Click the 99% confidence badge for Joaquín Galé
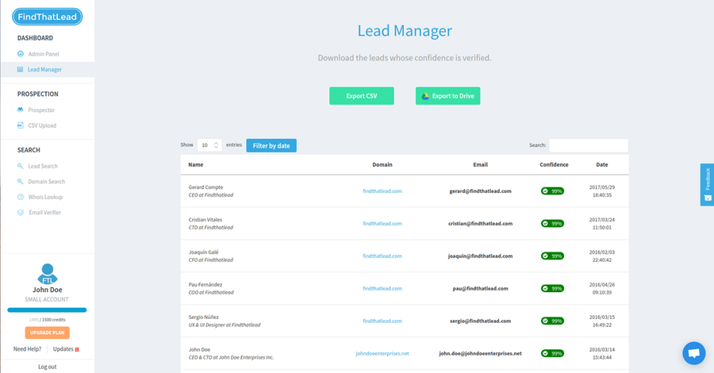Viewport: 714px width, 373px height. (x=552, y=256)
